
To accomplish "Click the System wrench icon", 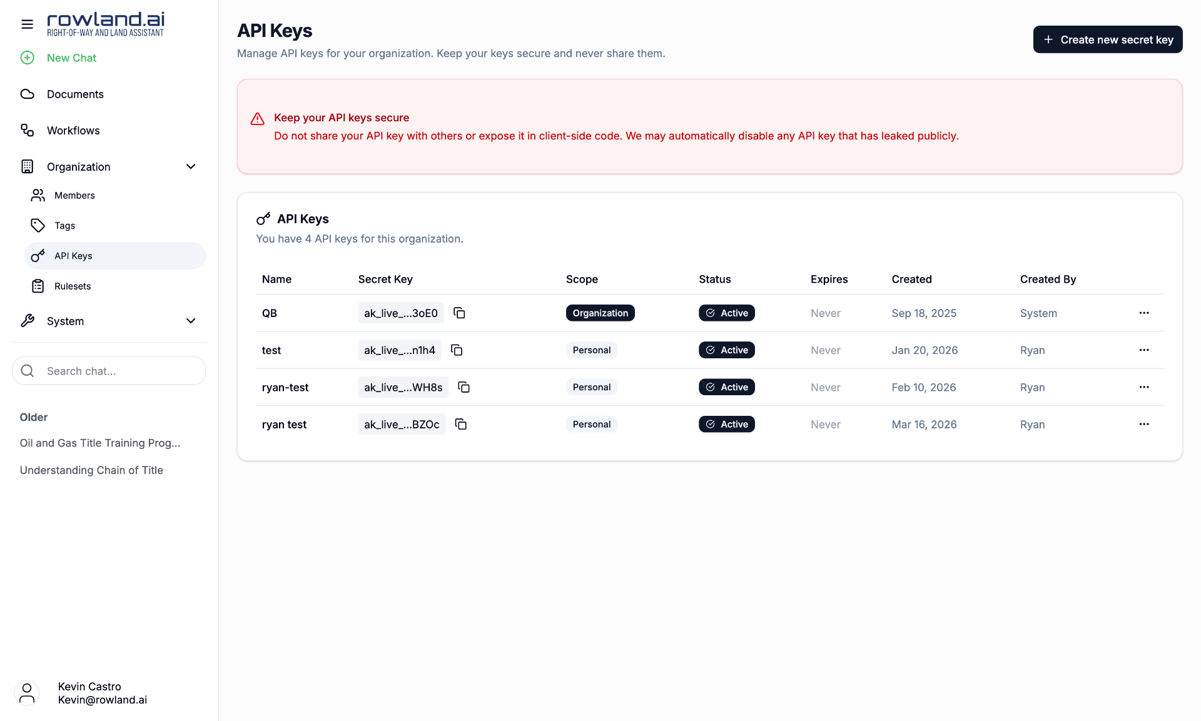I will pos(27,321).
